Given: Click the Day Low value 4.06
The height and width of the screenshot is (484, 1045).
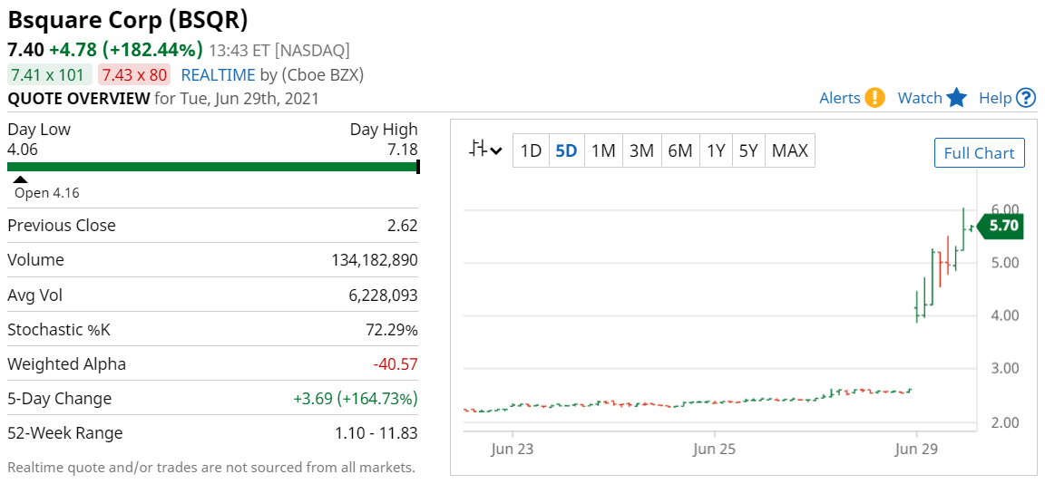Looking at the screenshot, I should (x=23, y=150).
